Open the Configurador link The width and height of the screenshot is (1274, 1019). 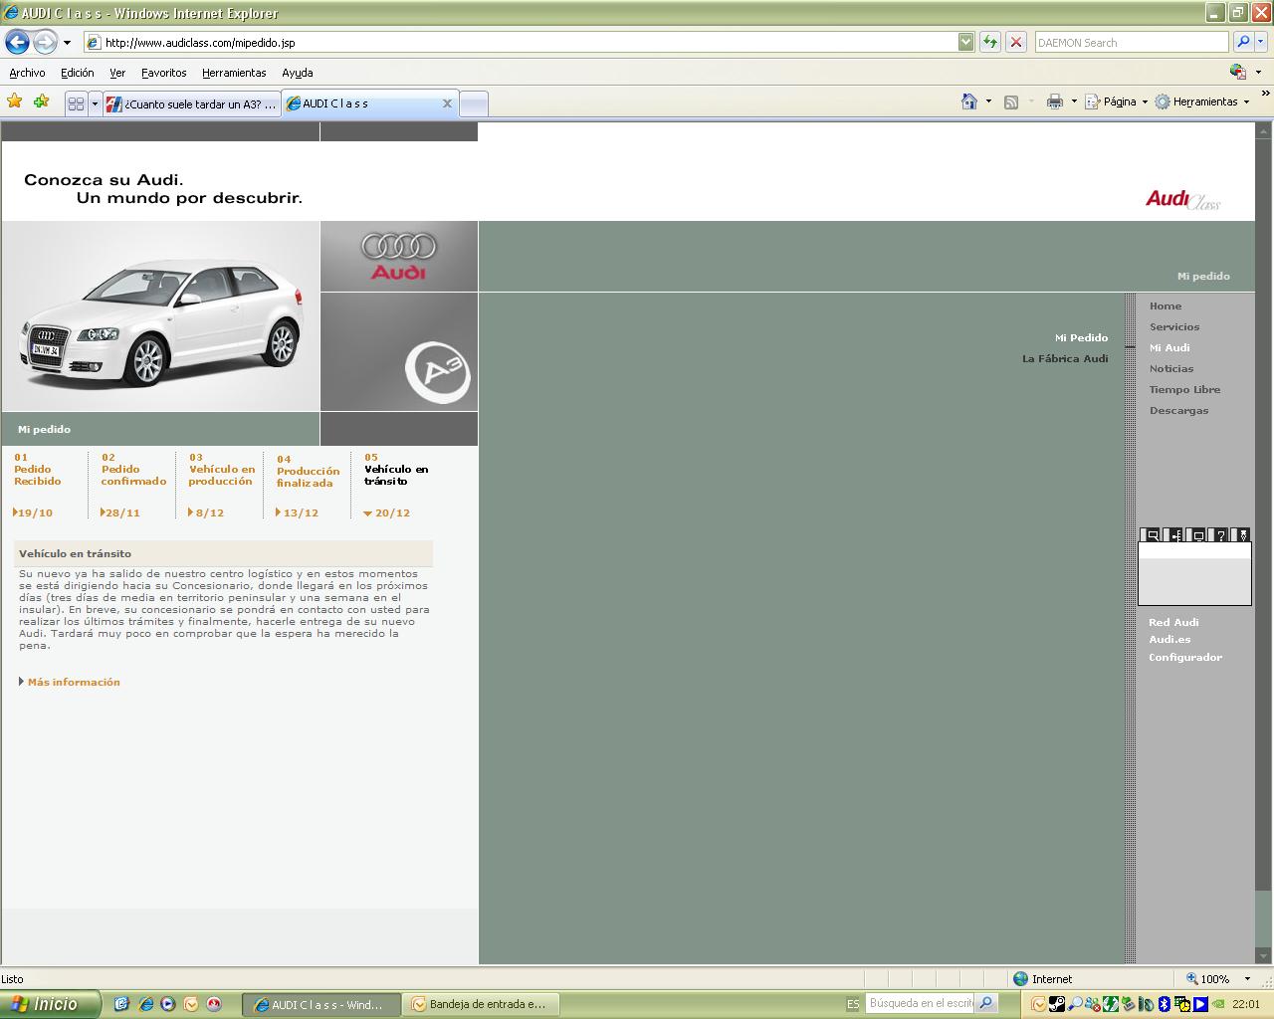[1185, 657]
